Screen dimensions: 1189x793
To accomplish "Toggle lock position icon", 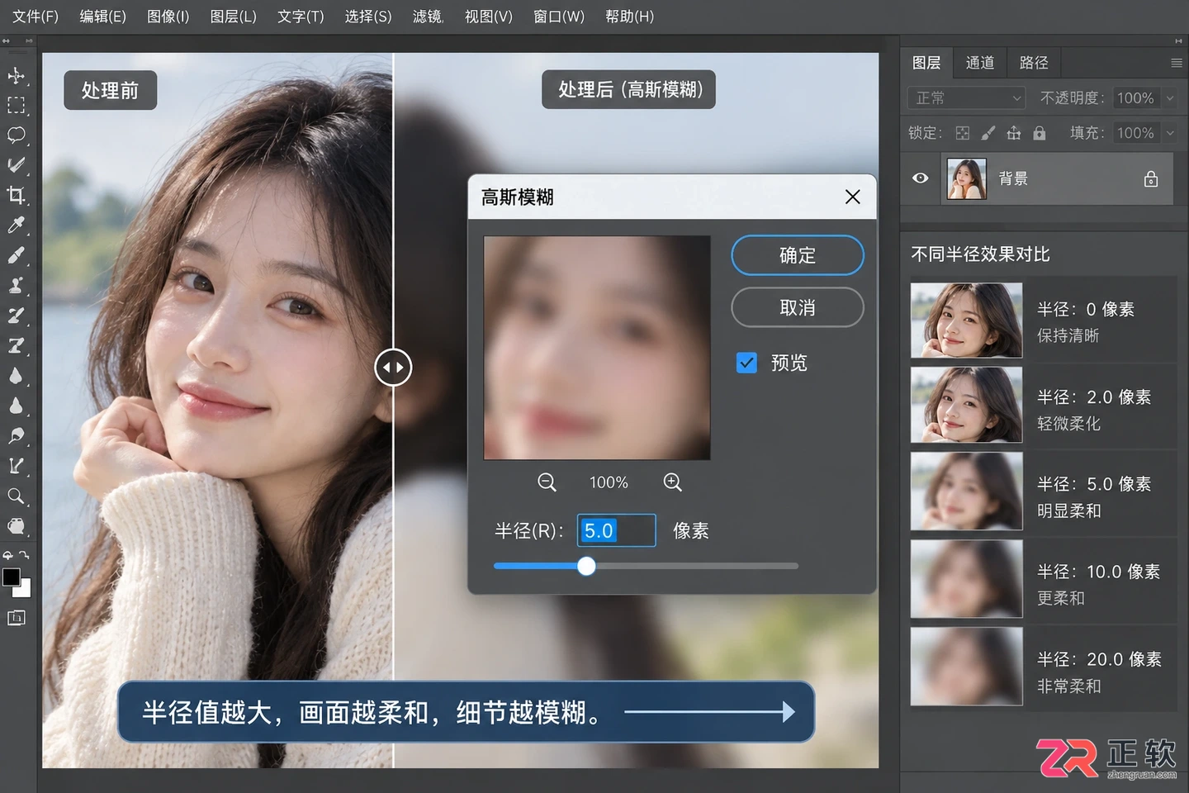I will tap(1014, 133).
